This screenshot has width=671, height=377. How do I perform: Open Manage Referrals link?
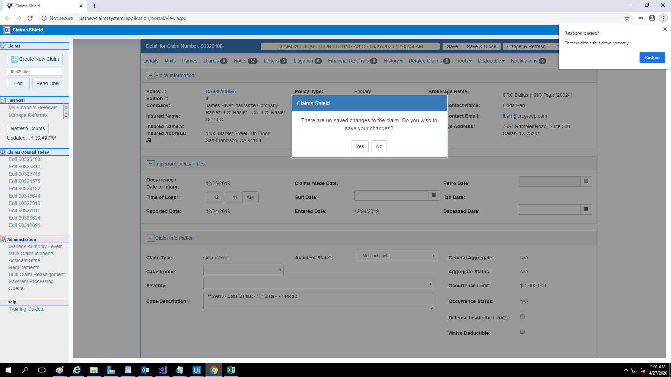click(x=28, y=115)
